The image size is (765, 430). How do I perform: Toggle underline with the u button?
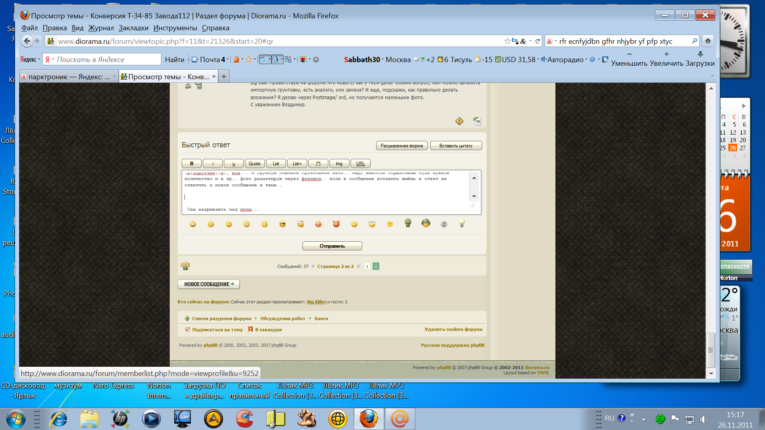233,164
